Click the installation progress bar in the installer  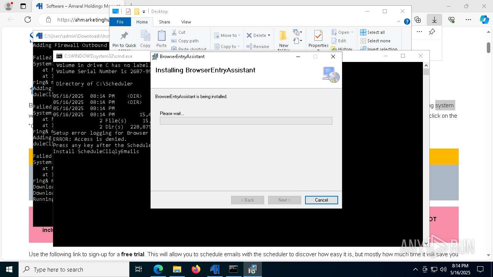[246, 121]
